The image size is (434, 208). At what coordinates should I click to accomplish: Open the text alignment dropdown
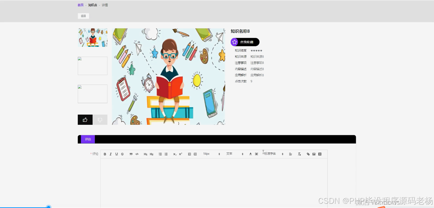(x=291, y=154)
